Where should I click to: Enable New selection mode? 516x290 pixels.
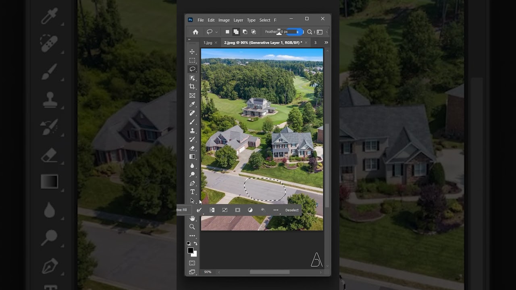(227, 32)
